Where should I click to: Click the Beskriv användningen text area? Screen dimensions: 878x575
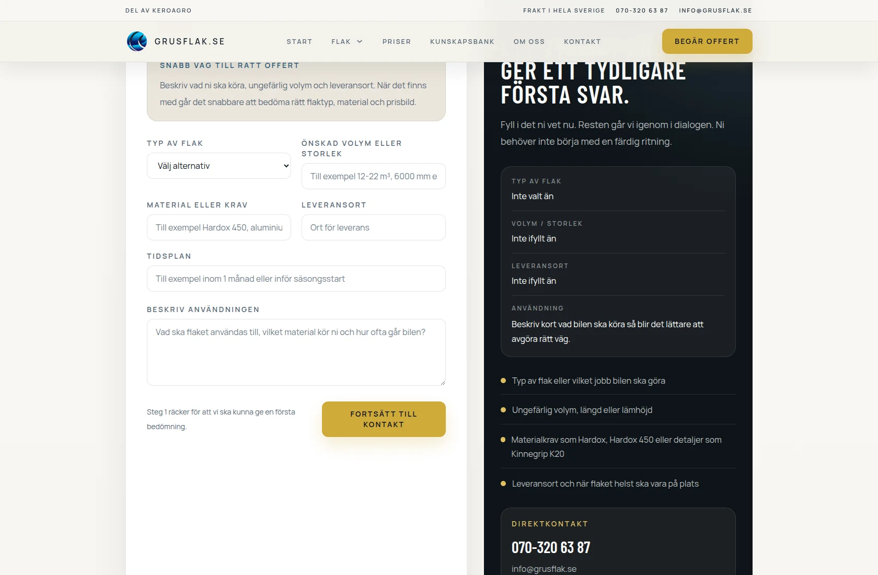click(x=296, y=352)
